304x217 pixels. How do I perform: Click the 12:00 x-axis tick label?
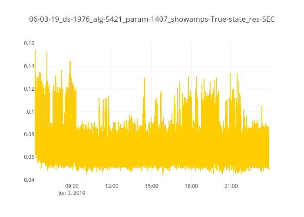(x=112, y=186)
